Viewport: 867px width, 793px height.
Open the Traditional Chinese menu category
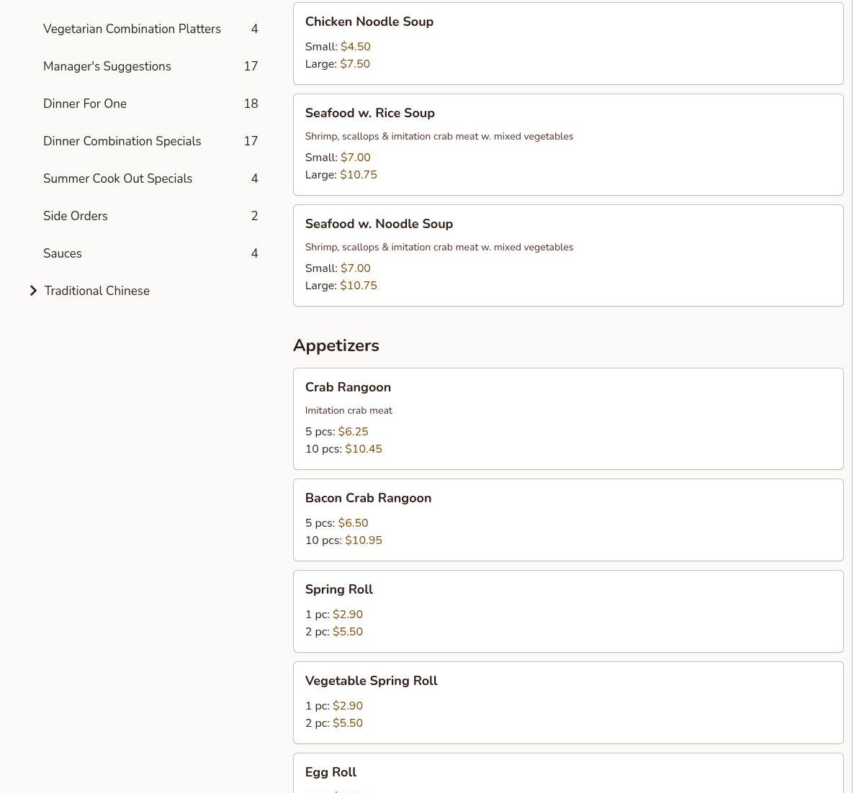[x=96, y=291]
